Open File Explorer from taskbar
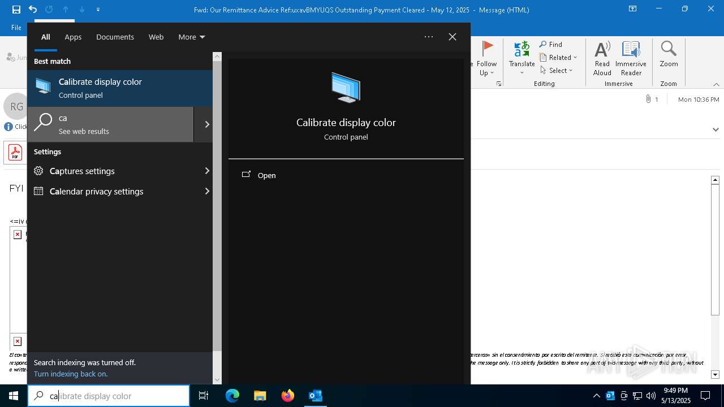 tap(260, 396)
